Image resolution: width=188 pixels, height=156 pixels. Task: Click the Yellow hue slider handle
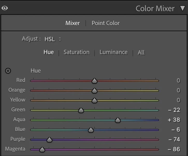tap(95, 100)
